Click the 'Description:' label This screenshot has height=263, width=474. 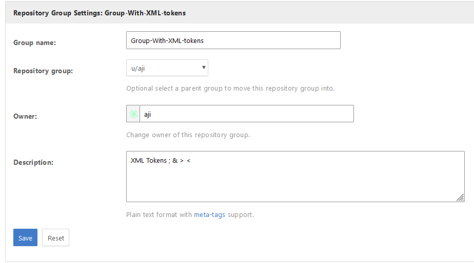33,162
